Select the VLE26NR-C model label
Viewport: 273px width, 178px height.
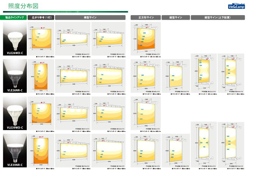pyautogui.click(x=15, y=90)
